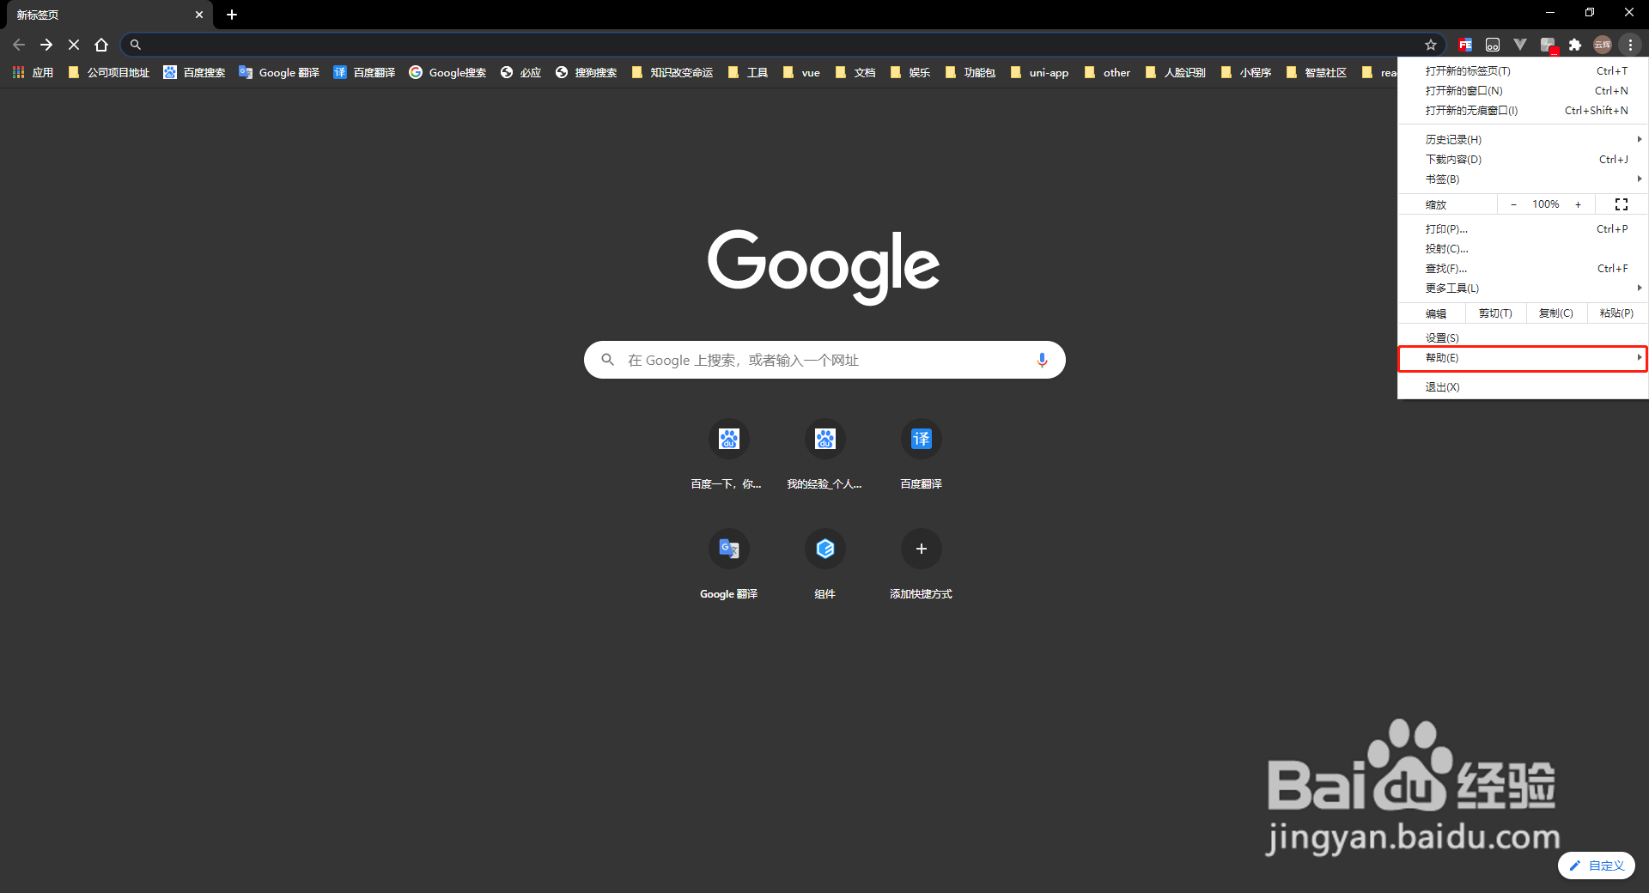Expand the other bookmark folder
The height and width of the screenshot is (893, 1649).
tap(1107, 73)
